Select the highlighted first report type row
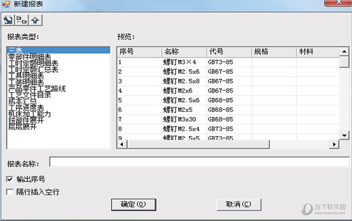 point(59,50)
